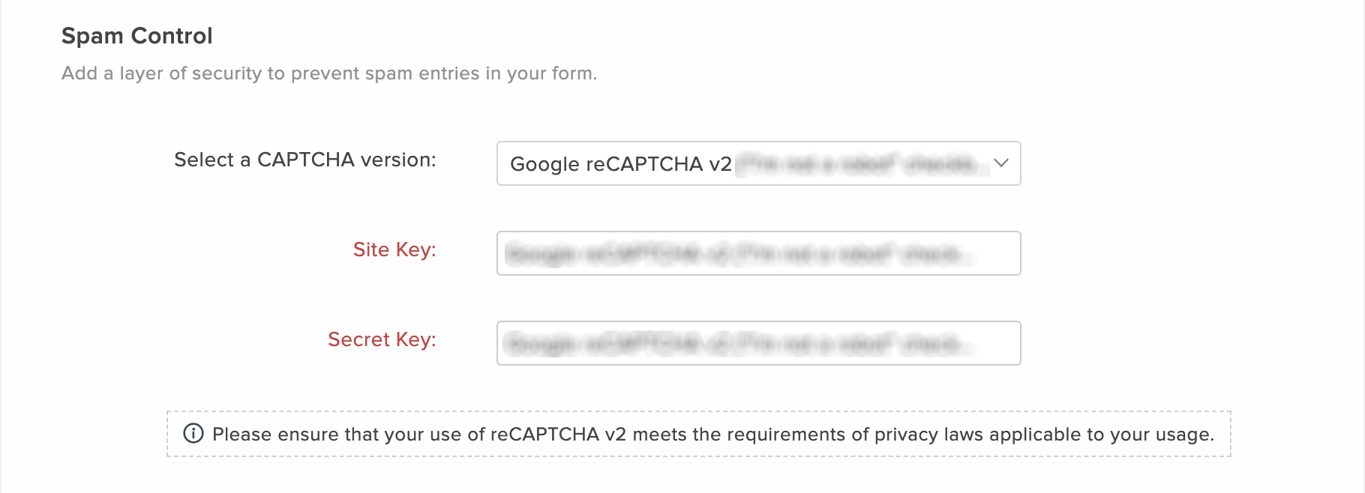Click the red Site Key label
The height and width of the screenshot is (493, 1365).
click(x=394, y=249)
